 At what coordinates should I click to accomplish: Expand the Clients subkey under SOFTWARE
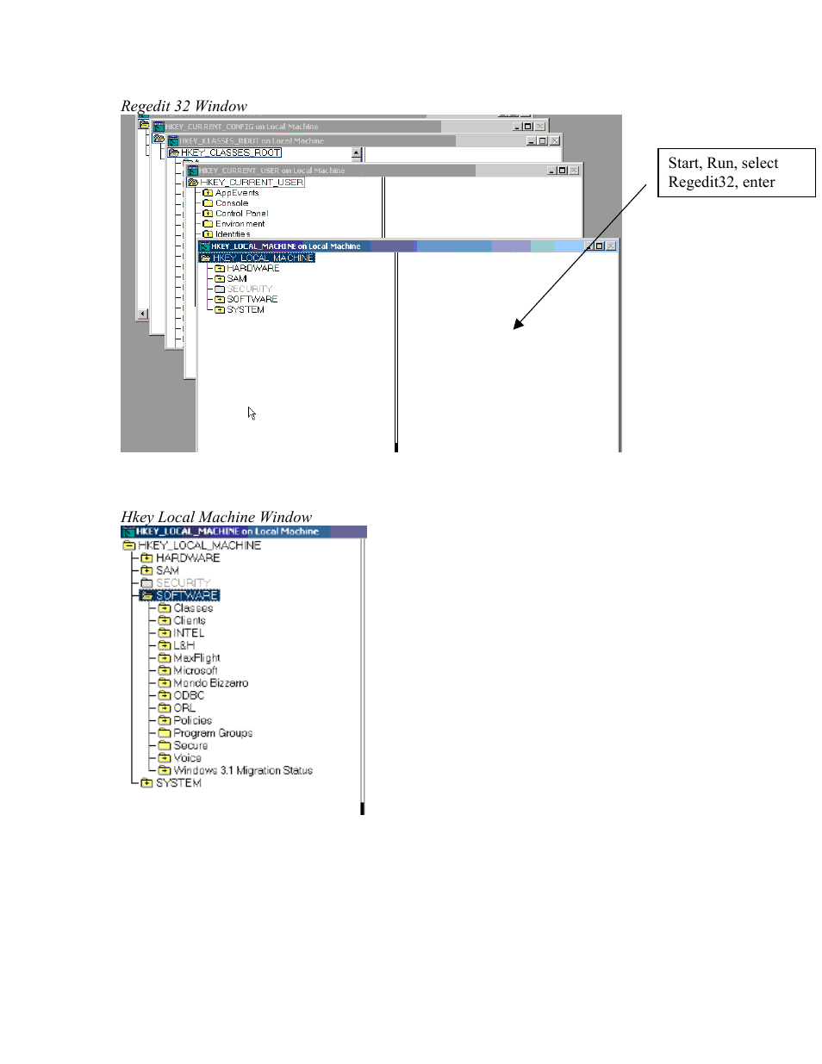pos(165,620)
